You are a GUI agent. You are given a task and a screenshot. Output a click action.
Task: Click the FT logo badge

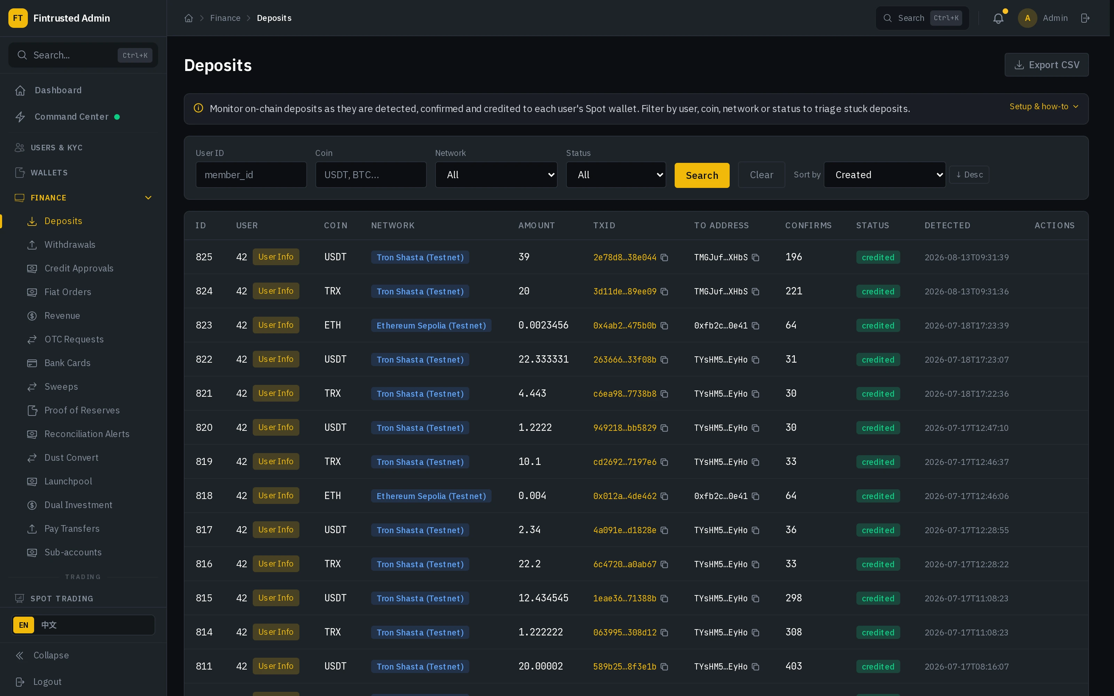[18, 18]
